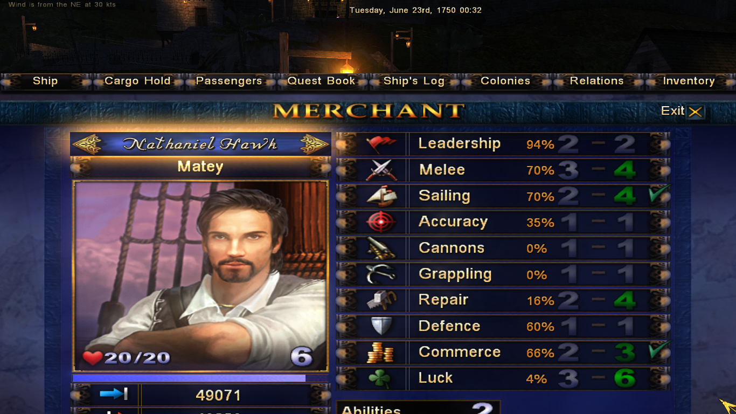The image size is (736, 414).
Task: Select the Defence shield icon
Action: (381, 326)
